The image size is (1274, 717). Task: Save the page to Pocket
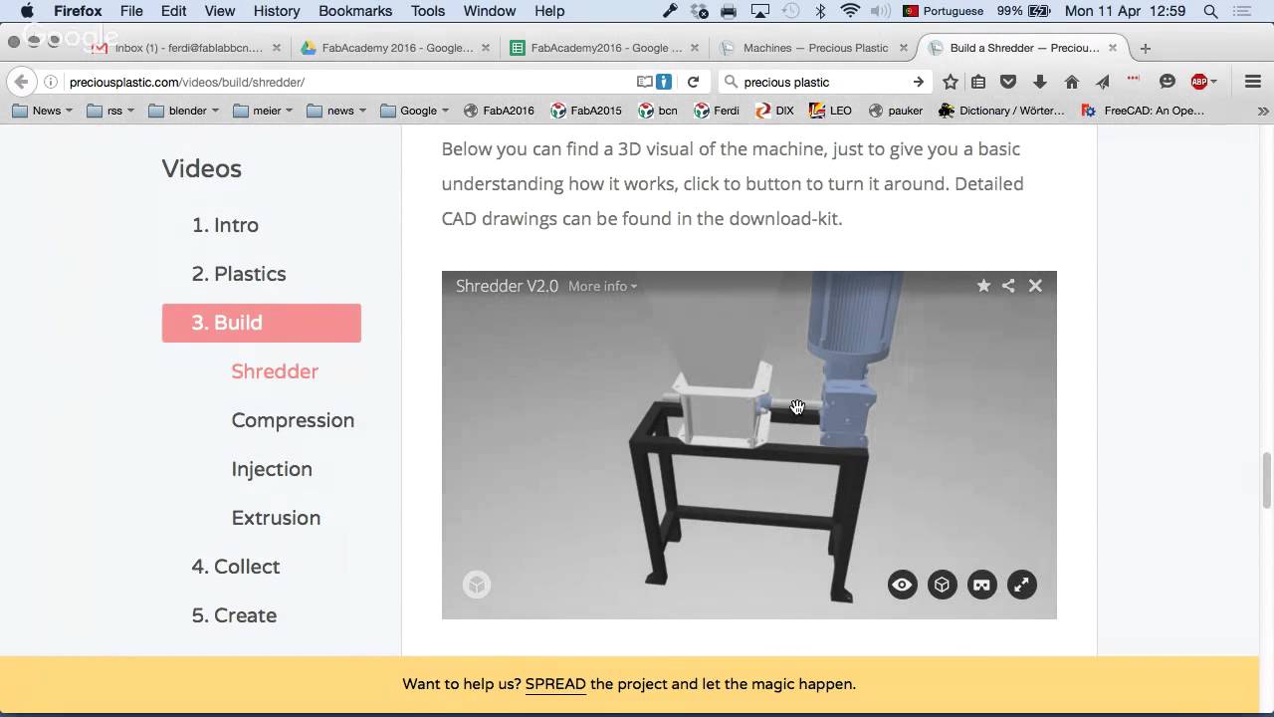coord(1008,82)
